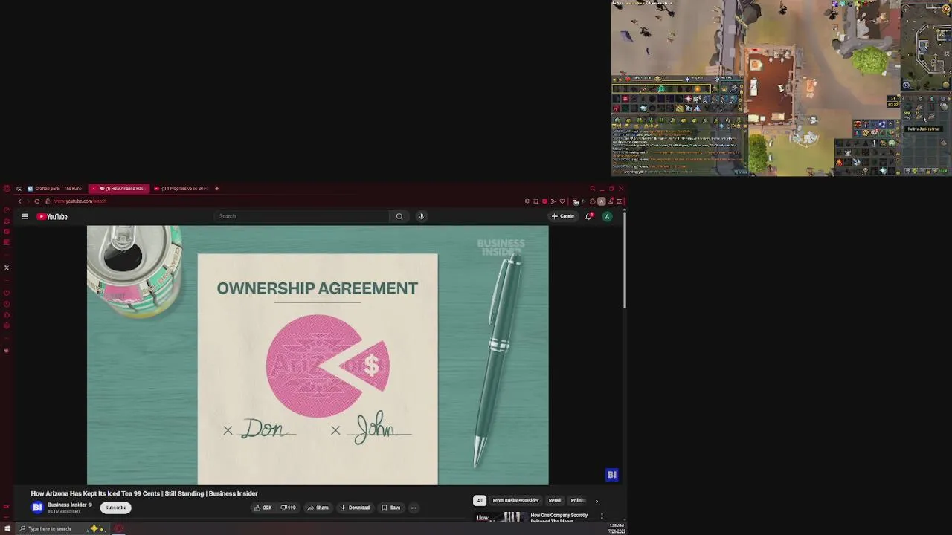The width and height of the screenshot is (952, 535).
Task: Open the YouTube guide hamburger menu
Action: 25,216
